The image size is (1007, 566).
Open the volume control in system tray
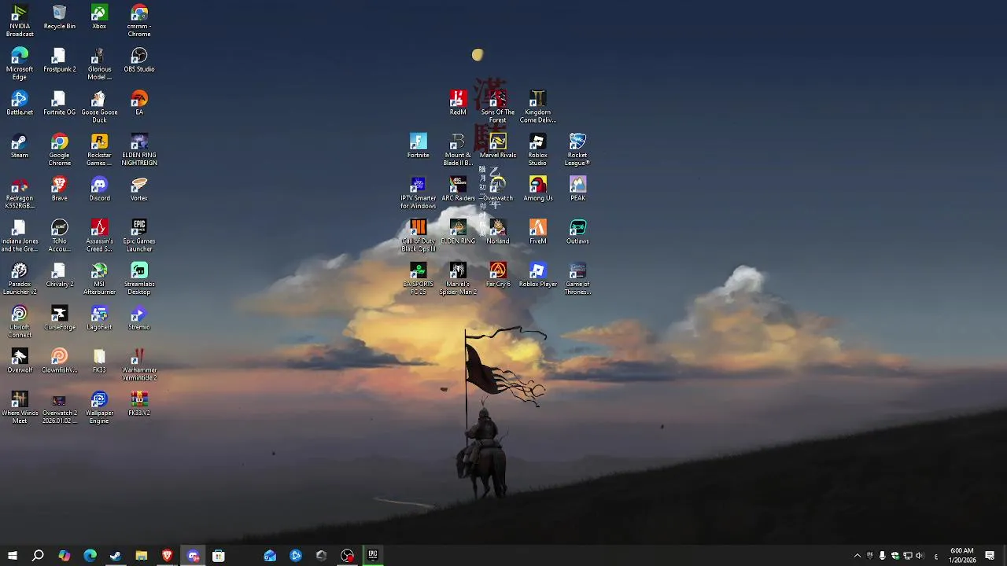click(x=919, y=556)
